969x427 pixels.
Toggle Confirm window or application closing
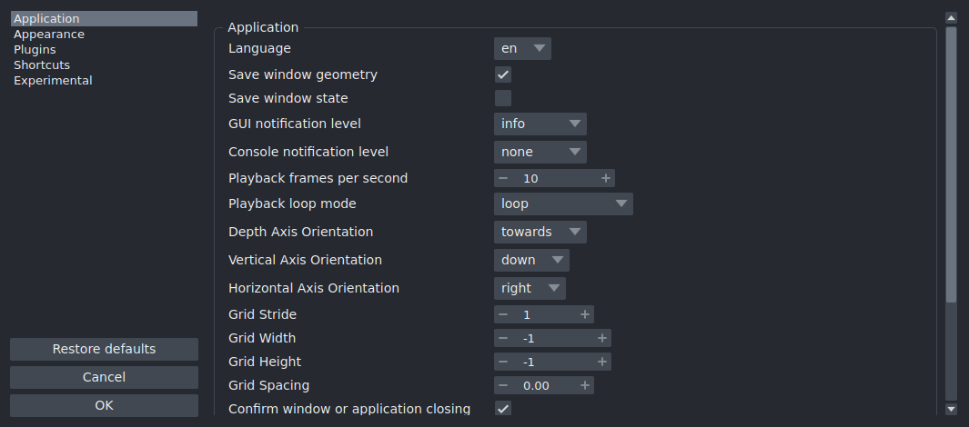coord(503,409)
